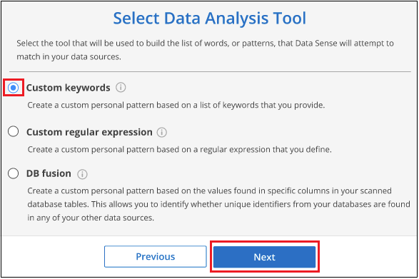
Task: Click the keywords list description sentence
Action: 176,105
